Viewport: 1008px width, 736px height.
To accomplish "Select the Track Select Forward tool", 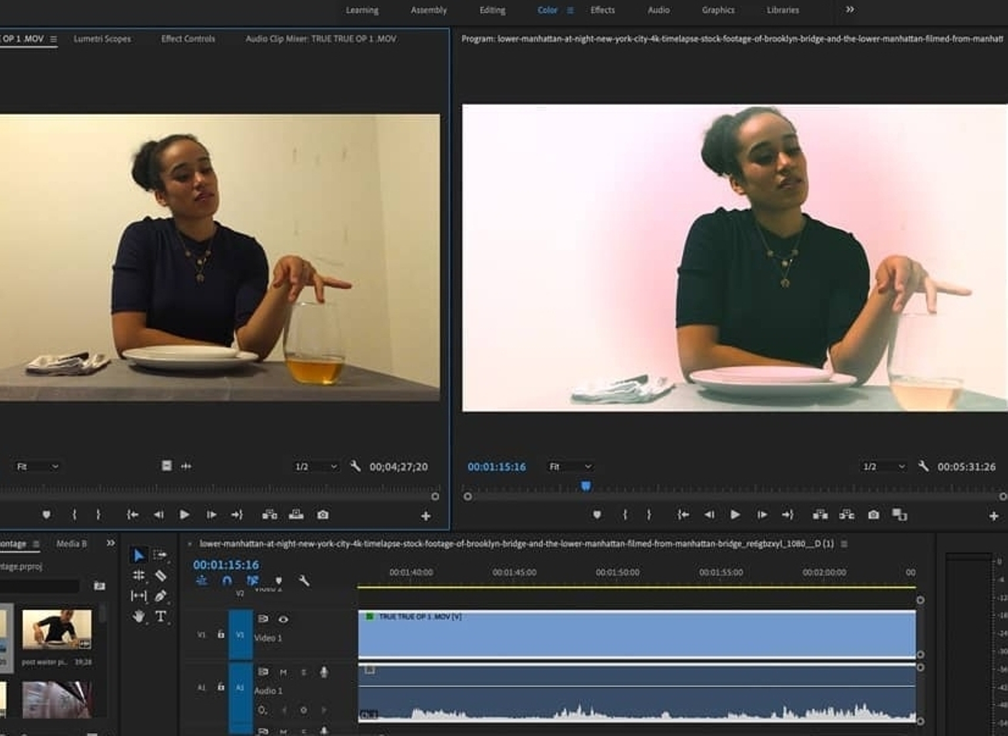I will tap(160, 555).
